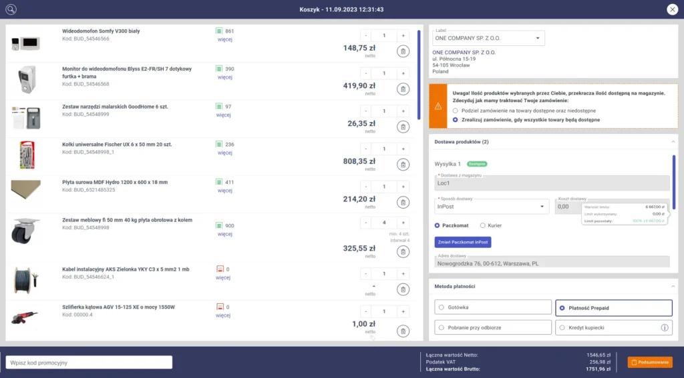The width and height of the screenshot is (684, 378).
Task: Delete Wideodomofon Somfy V300 biały from cart
Action: point(403,51)
